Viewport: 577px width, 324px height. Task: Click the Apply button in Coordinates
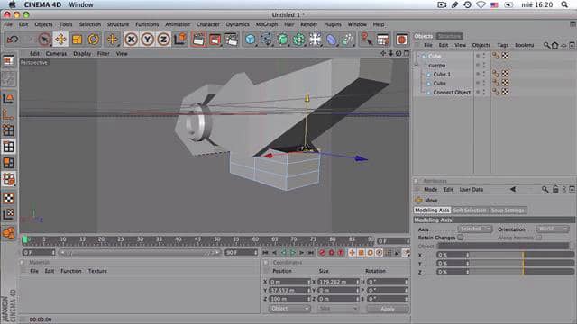point(388,309)
